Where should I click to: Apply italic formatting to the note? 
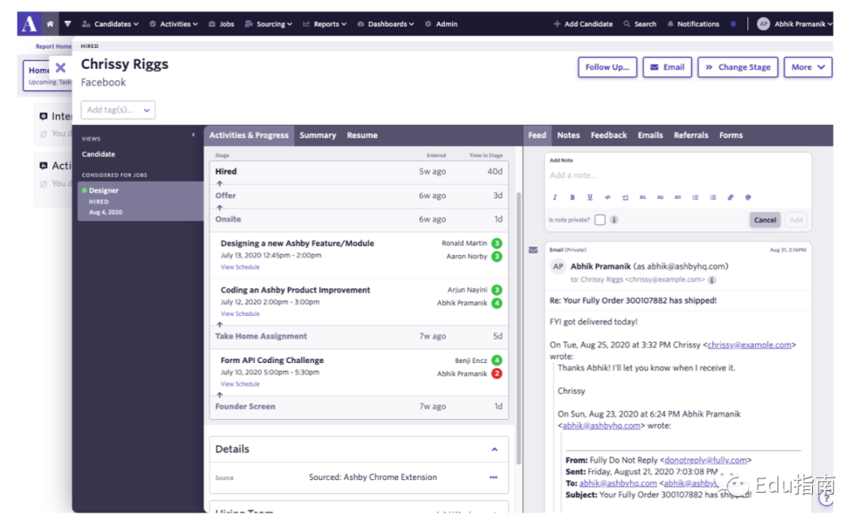click(555, 197)
